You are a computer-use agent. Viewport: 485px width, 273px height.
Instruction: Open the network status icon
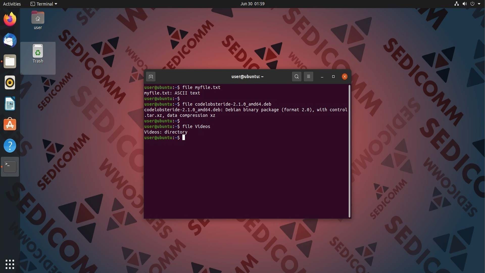456,4
